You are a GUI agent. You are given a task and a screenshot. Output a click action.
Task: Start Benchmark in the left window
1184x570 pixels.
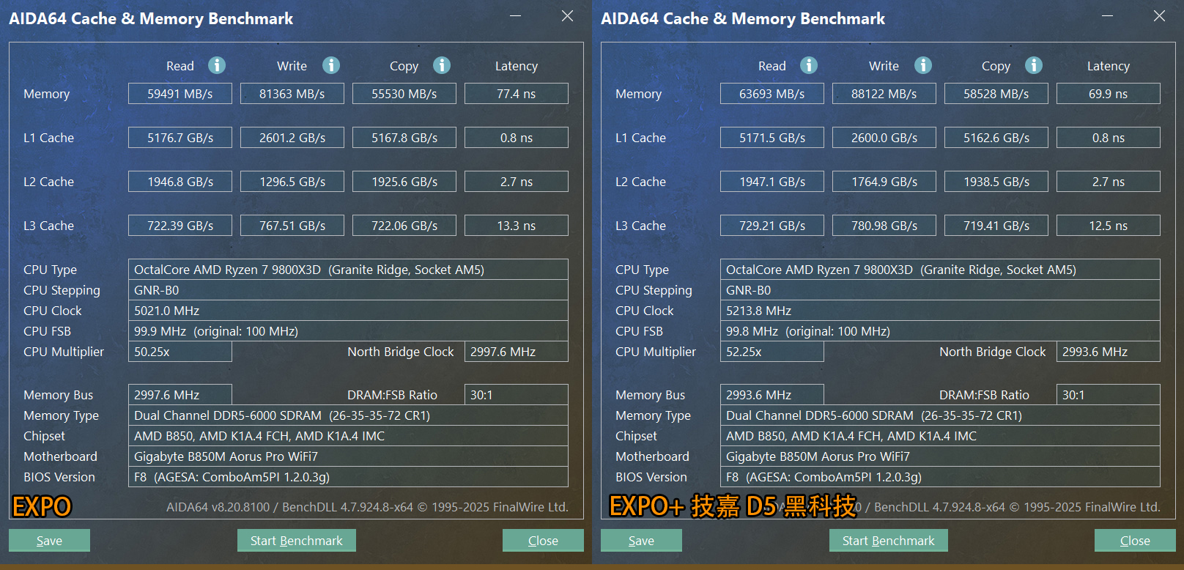297,541
